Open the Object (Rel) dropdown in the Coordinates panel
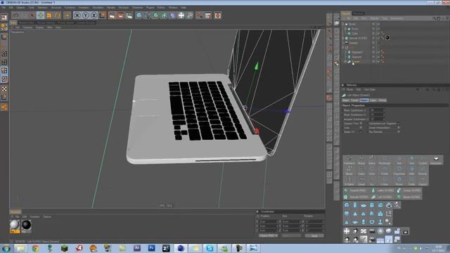 [x=269, y=235]
